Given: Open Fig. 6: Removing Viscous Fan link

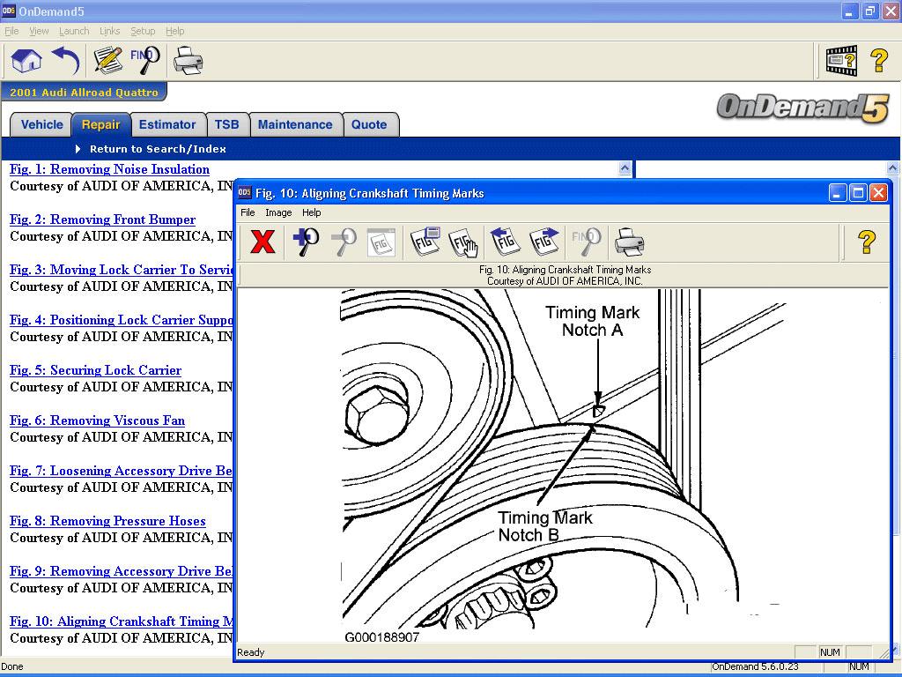Looking at the screenshot, I should (x=97, y=420).
